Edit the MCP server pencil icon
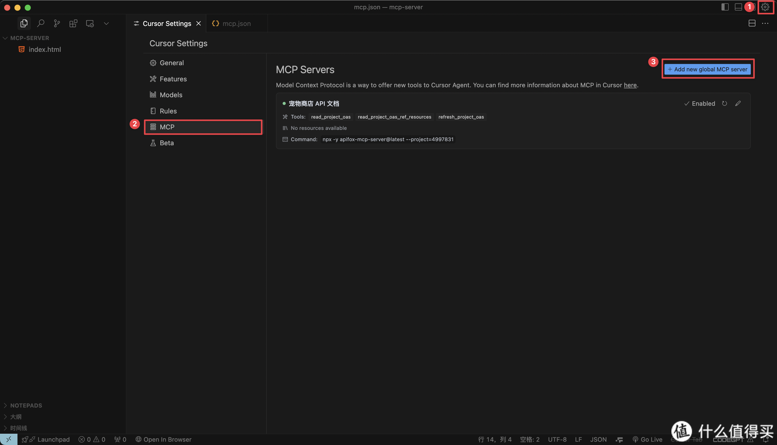This screenshot has width=777, height=445. [x=738, y=104]
